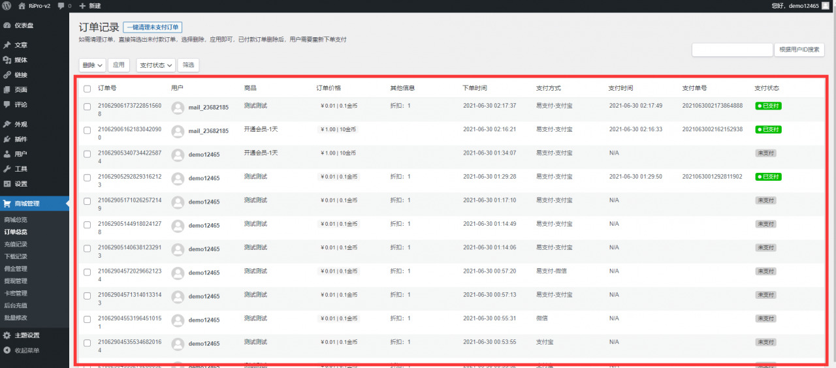The width and height of the screenshot is (836, 368).
Task: Open 媒体 media library icon
Action: [7, 60]
